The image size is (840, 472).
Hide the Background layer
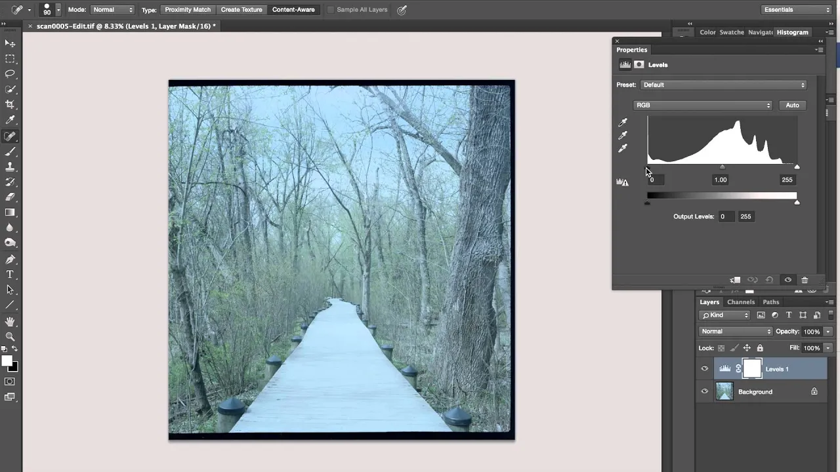[705, 392]
